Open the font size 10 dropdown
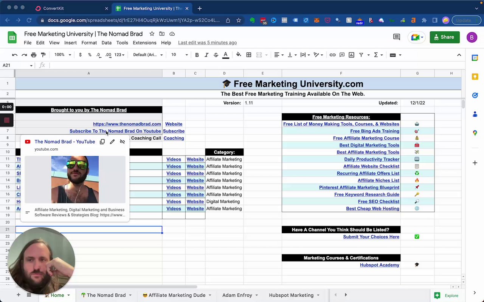The width and height of the screenshot is (484, 302). (179, 55)
